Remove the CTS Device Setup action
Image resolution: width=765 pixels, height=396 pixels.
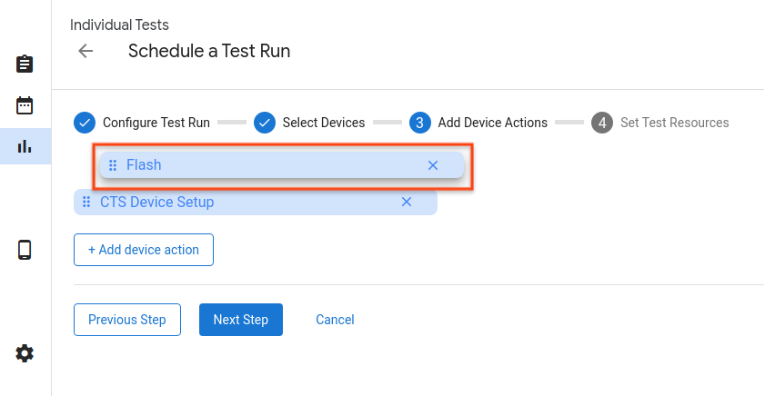(407, 202)
